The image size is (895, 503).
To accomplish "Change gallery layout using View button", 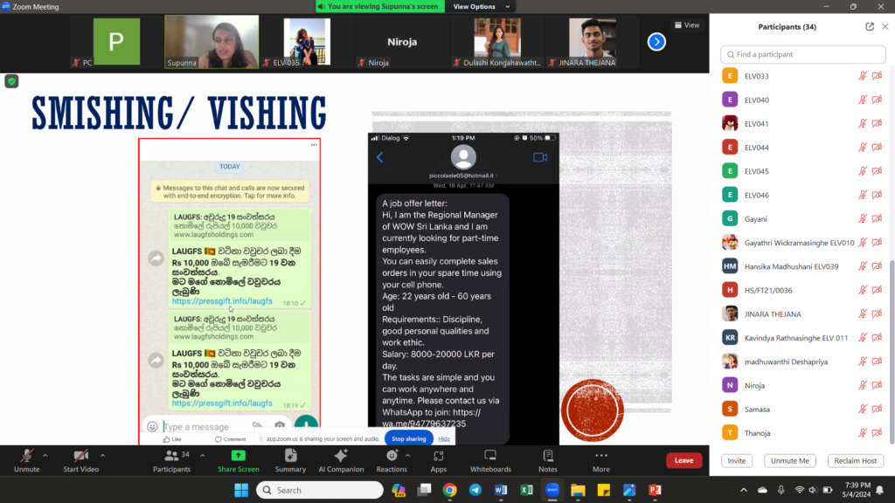I will point(687,25).
